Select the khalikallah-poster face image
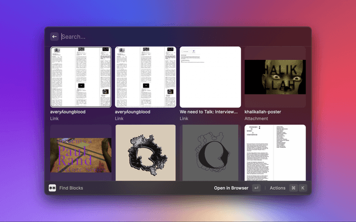The width and height of the screenshot is (356, 222). [x=275, y=77]
